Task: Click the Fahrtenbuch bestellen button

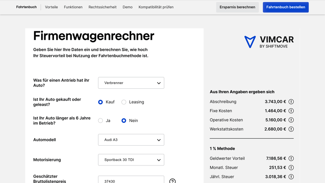Action: click(286, 7)
